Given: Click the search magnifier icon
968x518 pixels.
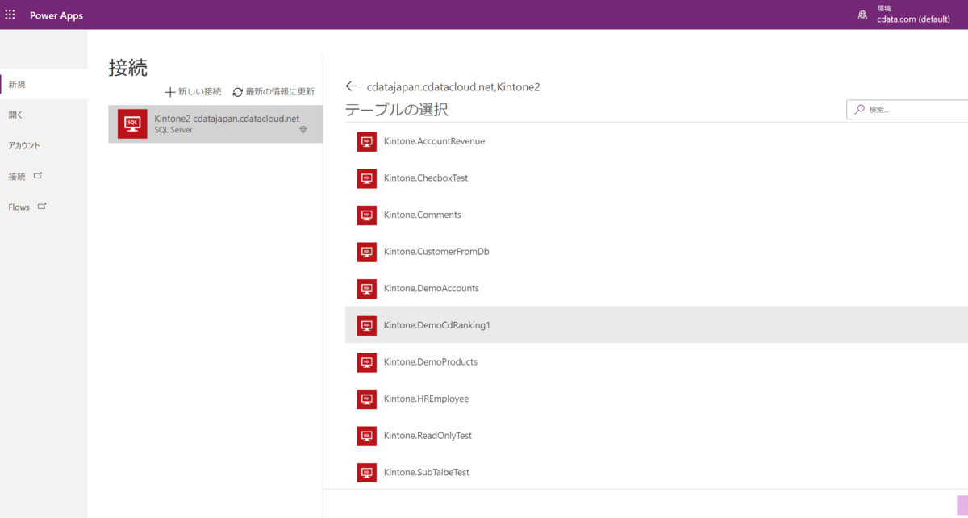Looking at the screenshot, I should (x=860, y=109).
